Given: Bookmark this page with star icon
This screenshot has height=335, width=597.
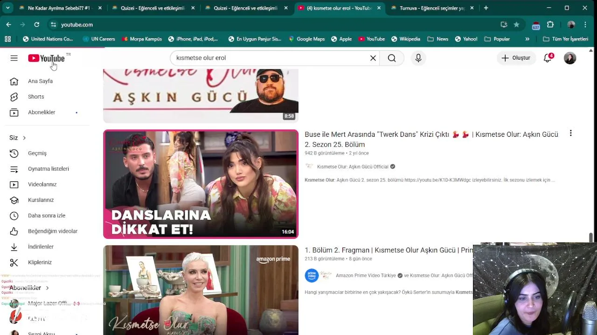Looking at the screenshot, I should click(516, 24).
